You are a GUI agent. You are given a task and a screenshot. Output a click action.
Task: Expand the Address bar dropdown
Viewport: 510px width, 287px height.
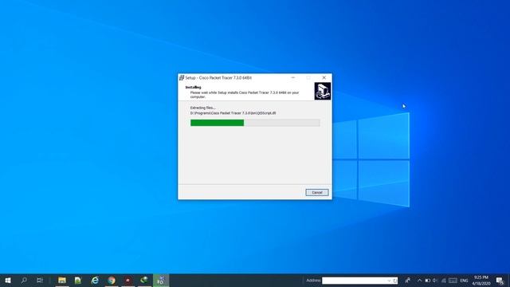(x=389, y=281)
